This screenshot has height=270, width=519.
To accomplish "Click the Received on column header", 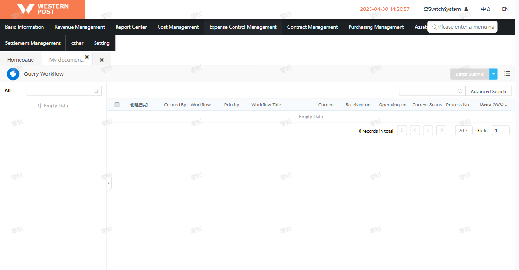I will pyautogui.click(x=358, y=105).
